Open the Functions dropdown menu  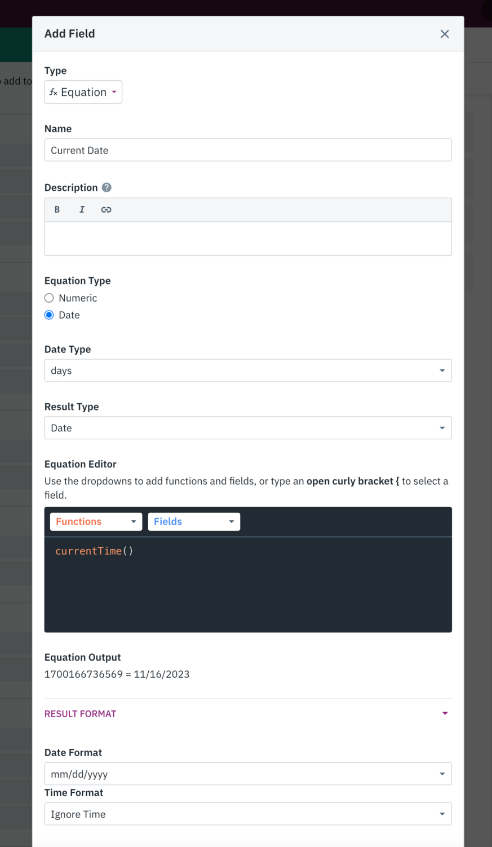(96, 522)
